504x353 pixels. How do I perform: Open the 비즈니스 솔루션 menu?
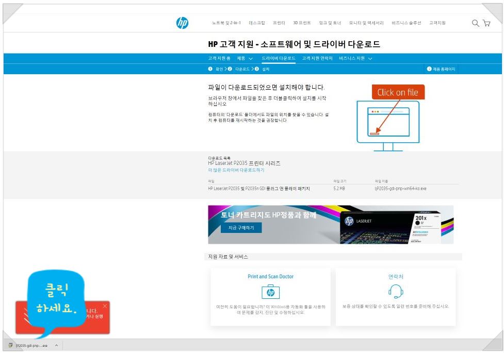click(407, 23)
